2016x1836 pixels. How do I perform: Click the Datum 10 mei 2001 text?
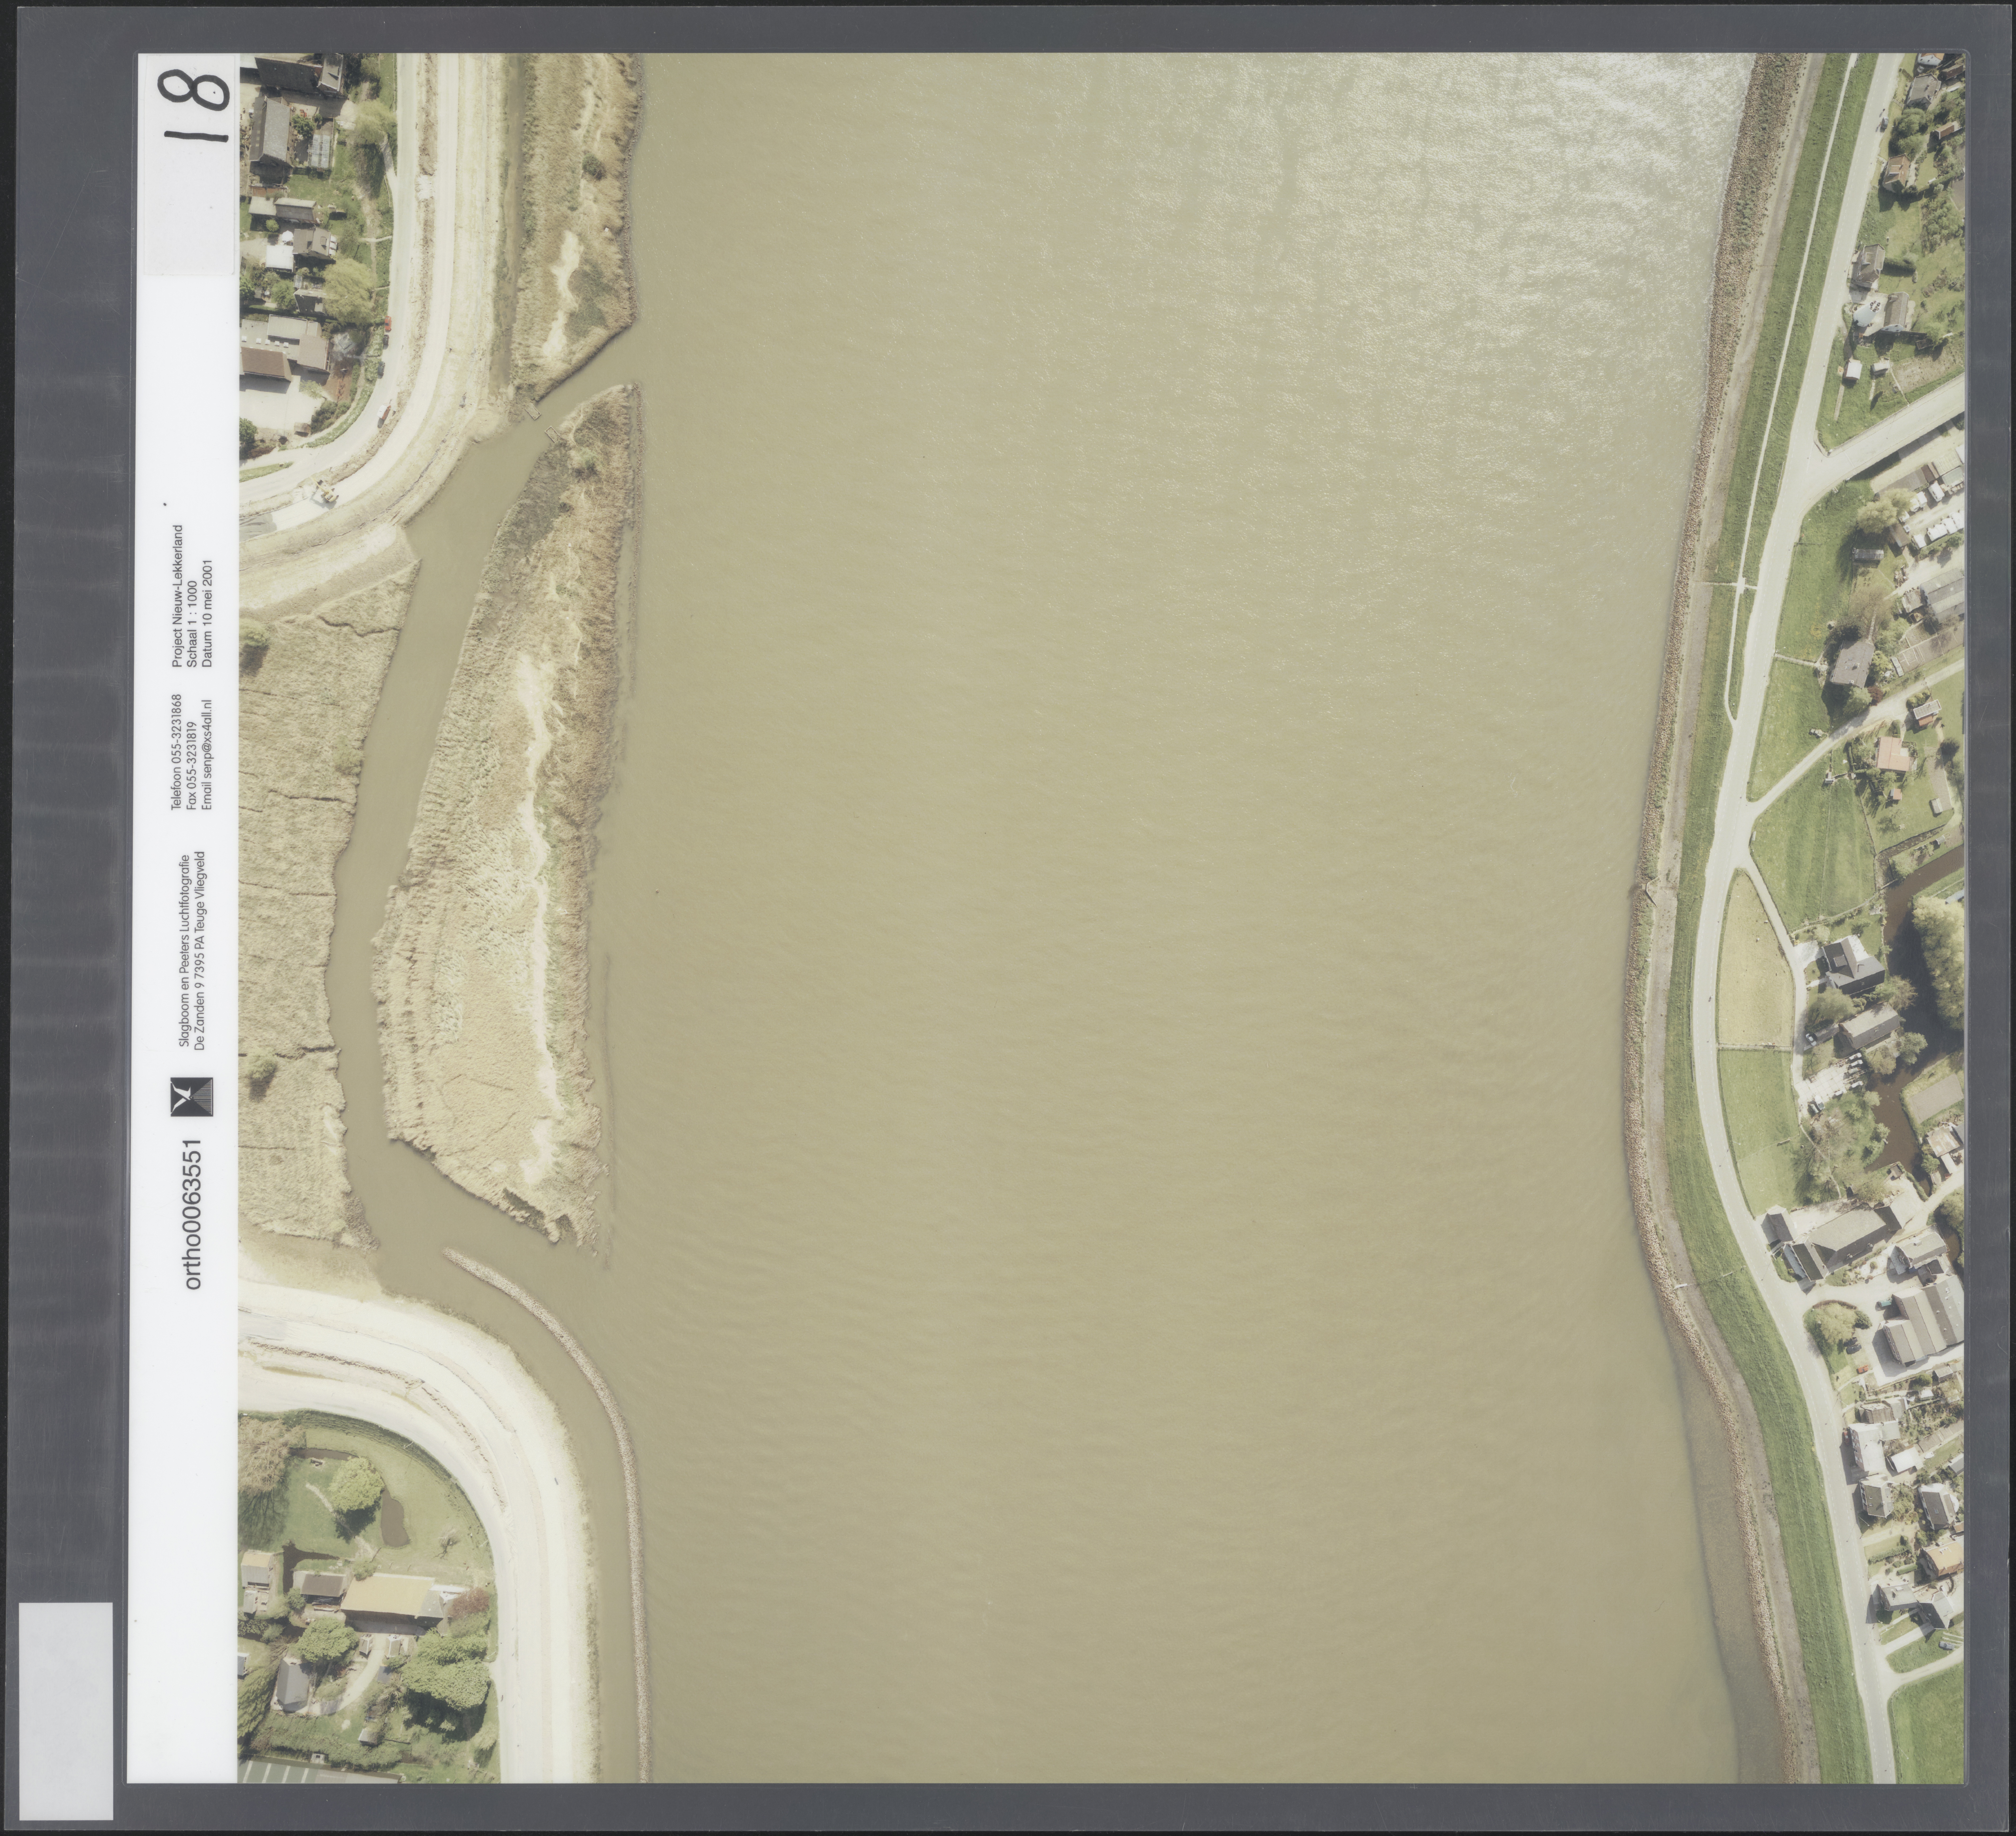pos(207,613)
